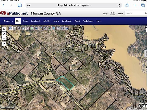Click the Log In link
Screen dimensions: 147x110
[106, 14]
